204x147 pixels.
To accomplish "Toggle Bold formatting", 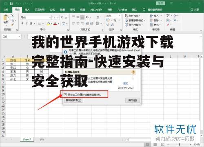I will (22, 24).
